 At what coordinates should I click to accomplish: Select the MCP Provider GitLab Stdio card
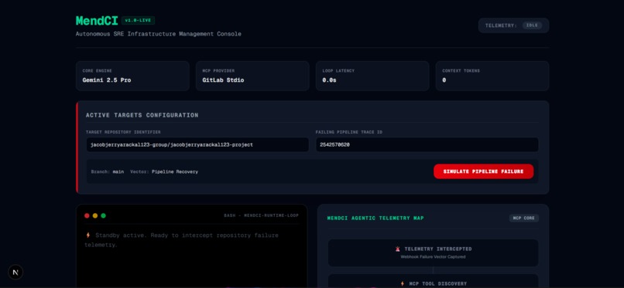[252, 76]
